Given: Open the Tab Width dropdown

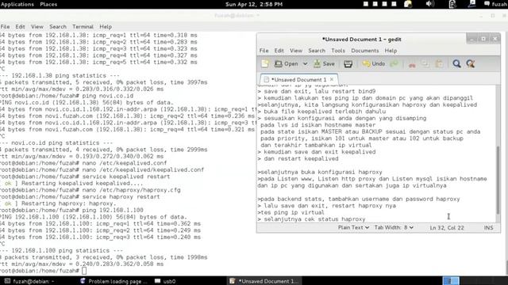Looking at the screenshot, I should (x=394, y=227).
